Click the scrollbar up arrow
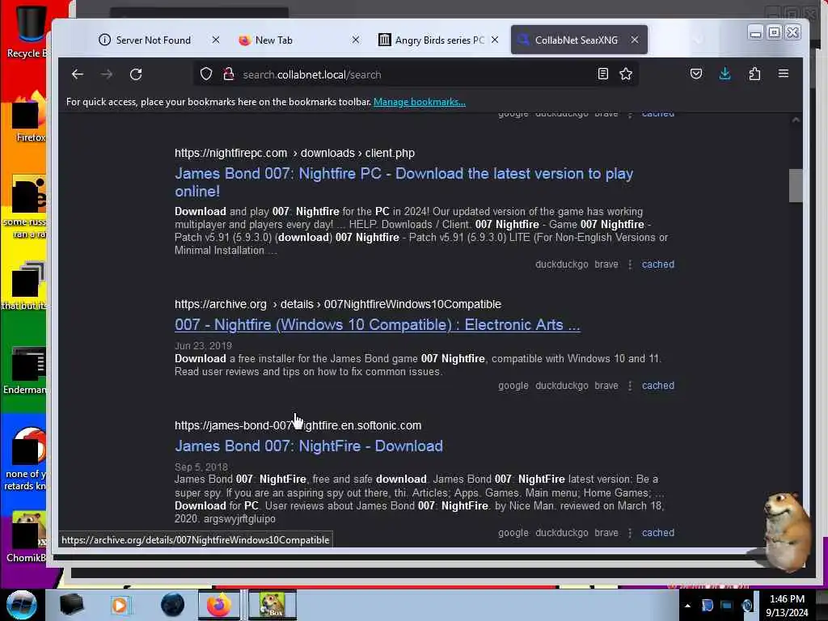The image size is (828, 621). (x=796, y=120)
